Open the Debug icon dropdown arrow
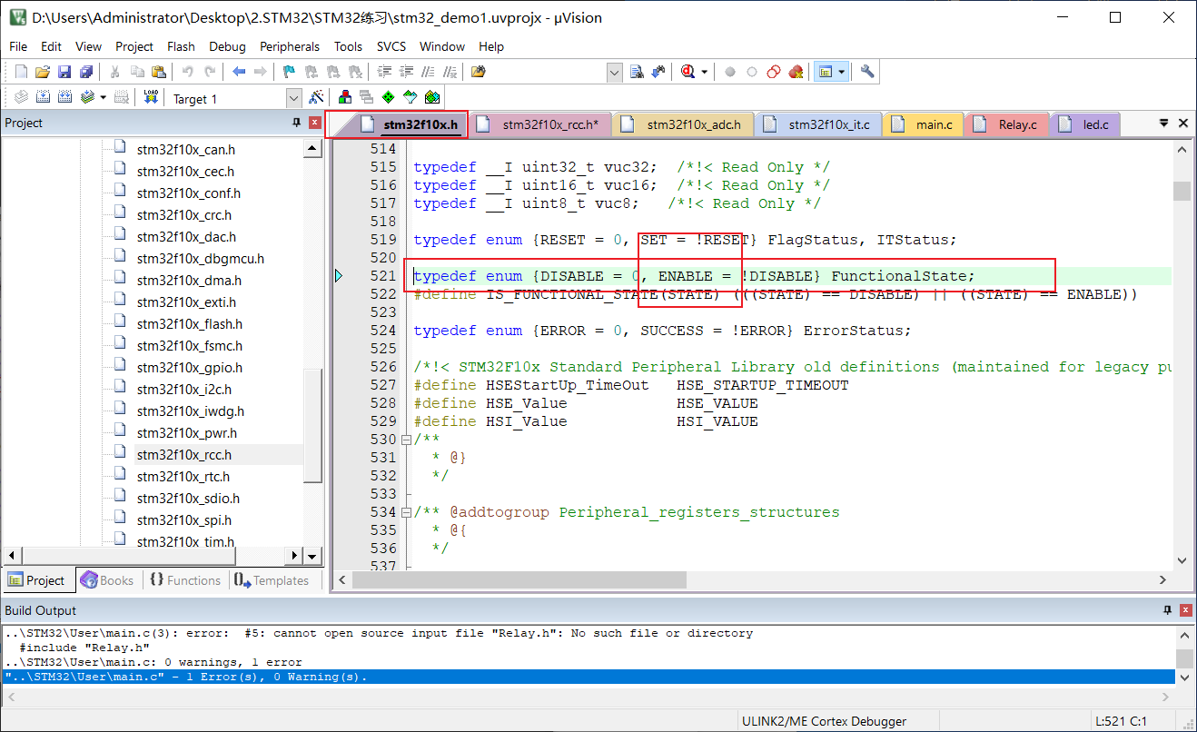The height and width of the screenshot is (732, 1197). point(705,72)
